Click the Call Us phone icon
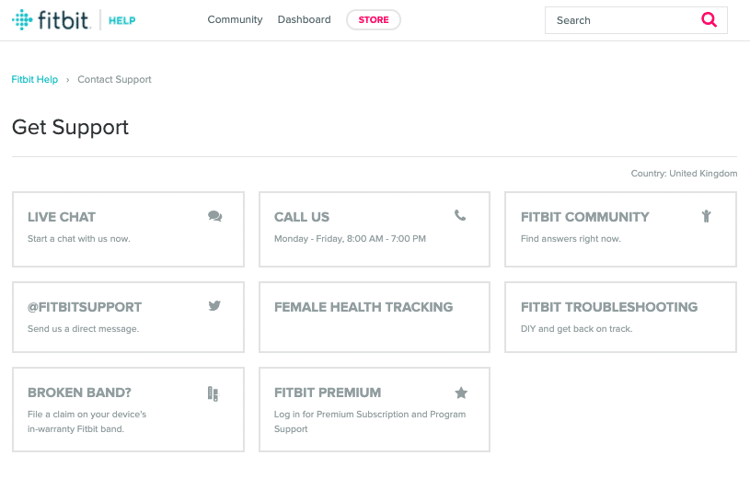The width and height of the screenshot is (750, 501). (460, 216)
